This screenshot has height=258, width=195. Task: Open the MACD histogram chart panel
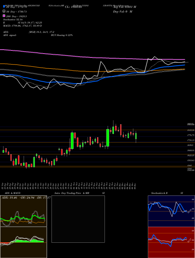(23, 242)
